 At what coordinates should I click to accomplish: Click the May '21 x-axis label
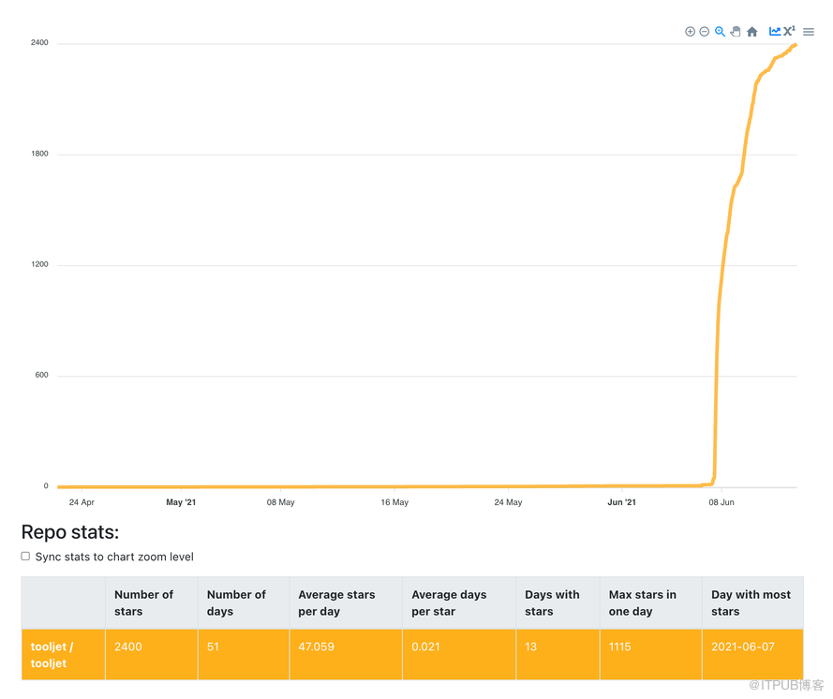(181, 503)
